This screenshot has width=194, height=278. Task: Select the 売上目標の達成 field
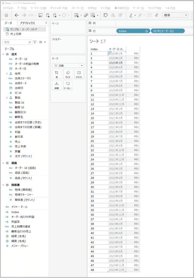click(21, 227)
